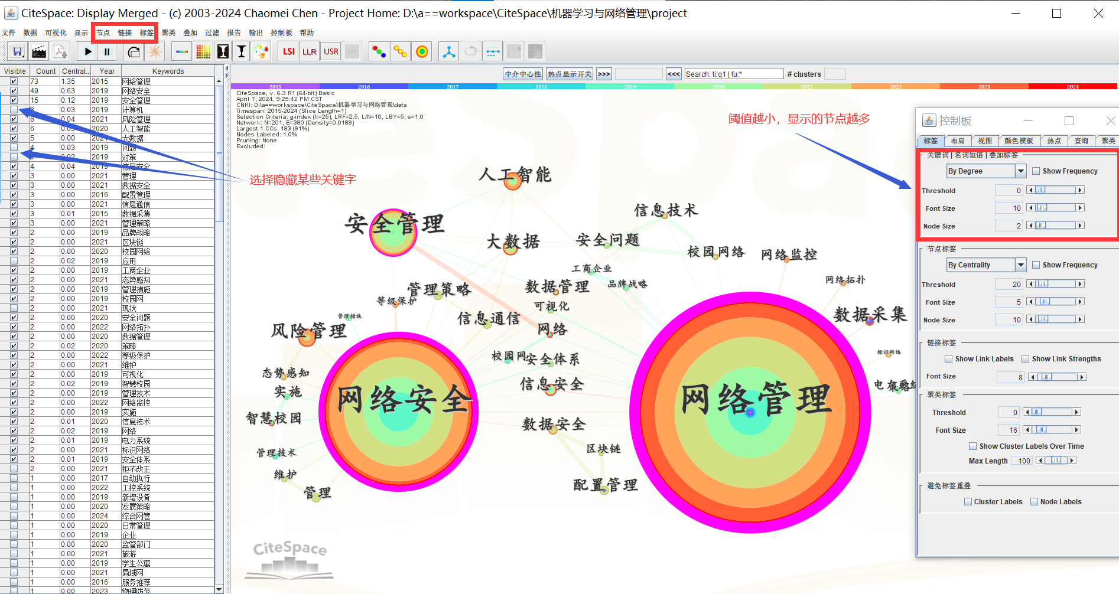
Task: Switch to the 热点 tab in 控制板
Action: point(1054,141)
